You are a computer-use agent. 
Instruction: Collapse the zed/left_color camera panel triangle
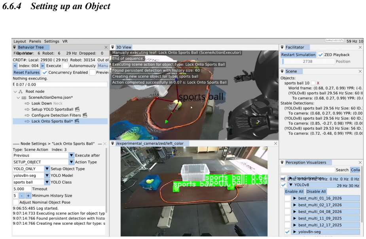pos(112,143)
